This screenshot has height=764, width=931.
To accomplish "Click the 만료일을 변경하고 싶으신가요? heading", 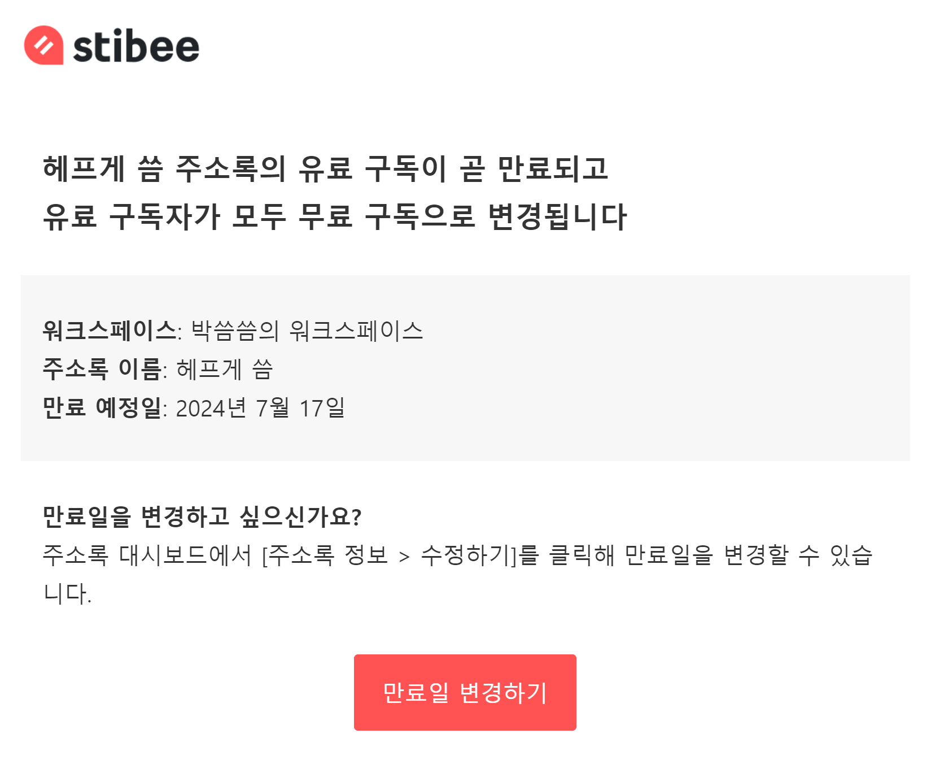I will pyautogui.click(x=202, y=516).
